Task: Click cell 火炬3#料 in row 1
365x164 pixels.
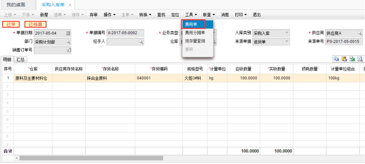Action: (x=195, y=78)
